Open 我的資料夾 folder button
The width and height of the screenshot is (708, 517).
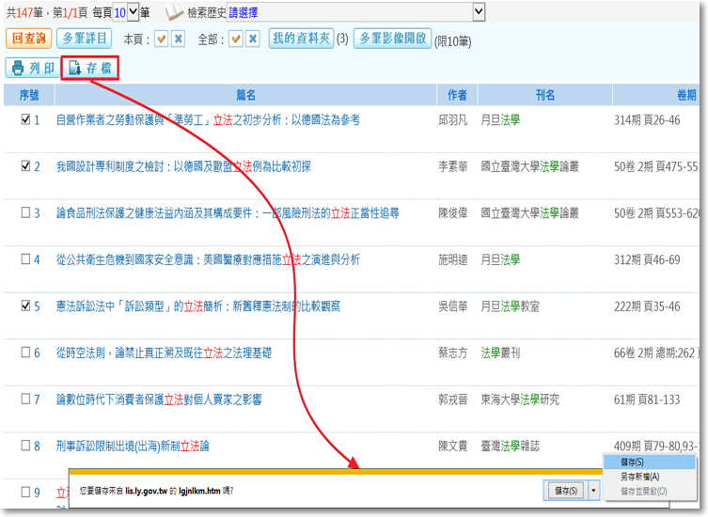(301, 39)
